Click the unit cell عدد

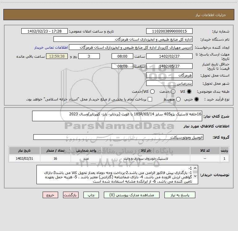pos(86,158)
